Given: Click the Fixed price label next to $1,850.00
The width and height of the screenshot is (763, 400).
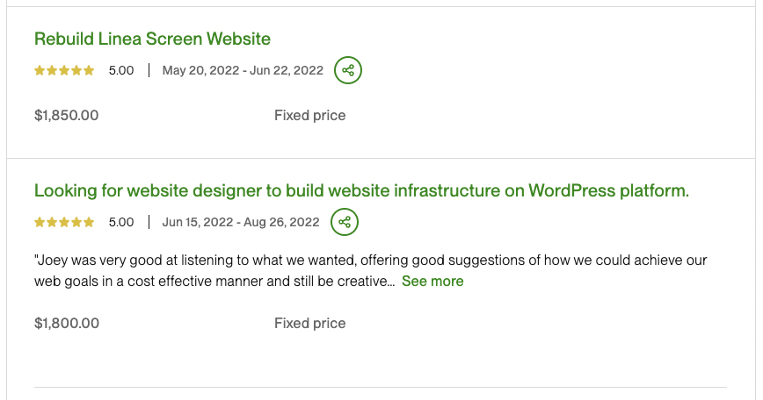Looking at the screenshot, I should (310, 116).
